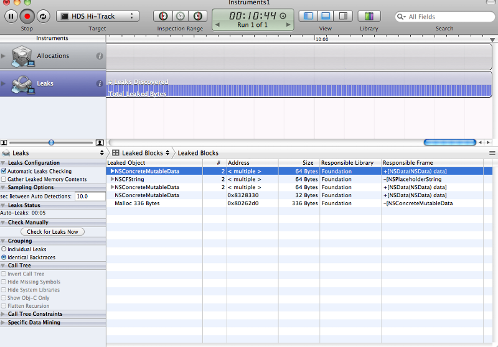The image size is (498, 347).
Task: Open Leaks instrument info button
Action: tap(100, 83)
